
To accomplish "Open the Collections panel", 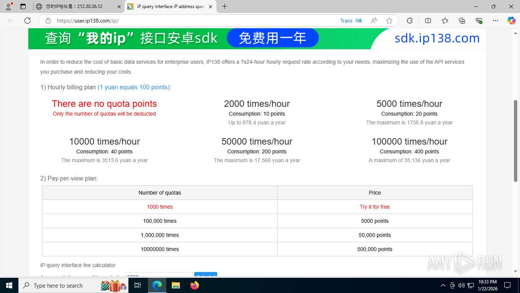I will pos(462,21).
